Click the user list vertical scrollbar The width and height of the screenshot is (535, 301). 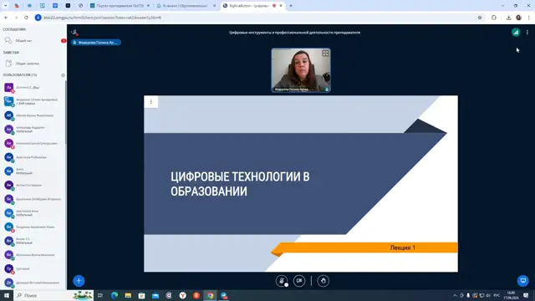click(65, 113)
